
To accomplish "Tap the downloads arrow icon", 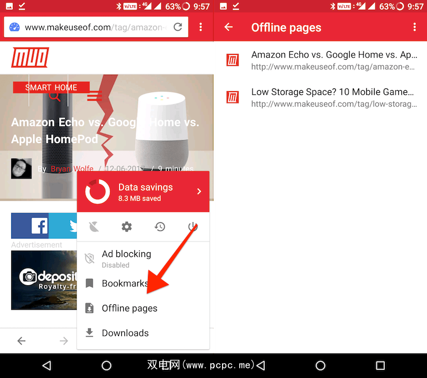I will (89, 333).
